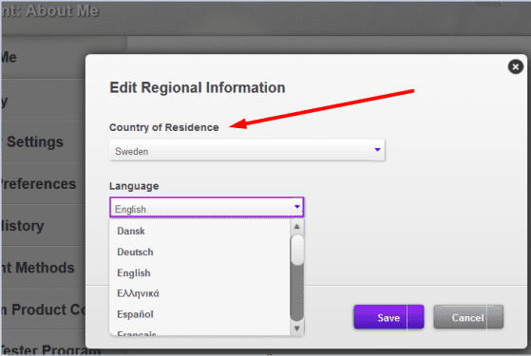This screenshot has width=531, height=356.
Task: Cancel editing regional information
Action: pyautogui.click(x=468, y=317)
